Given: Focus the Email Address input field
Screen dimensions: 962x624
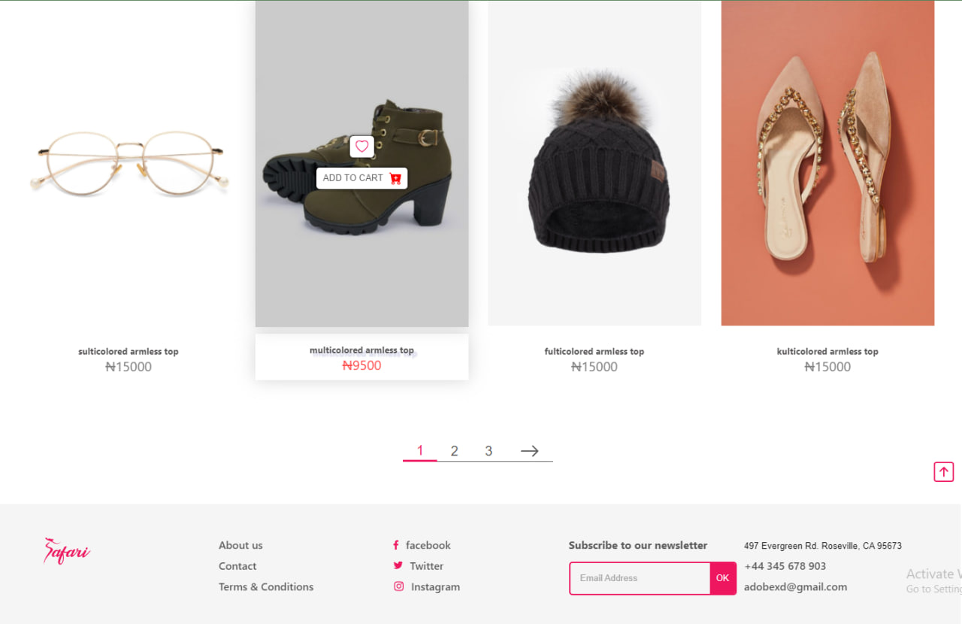Looking at the screenshot, I should pyautogui.click(x=640, y=578).
